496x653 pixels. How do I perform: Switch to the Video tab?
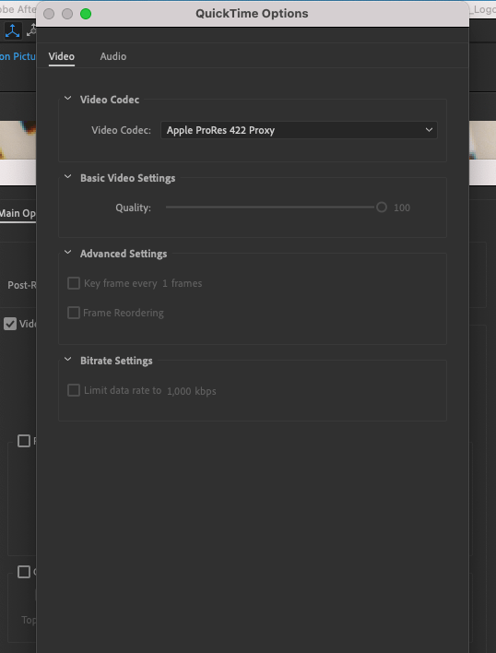pos(61,56)
